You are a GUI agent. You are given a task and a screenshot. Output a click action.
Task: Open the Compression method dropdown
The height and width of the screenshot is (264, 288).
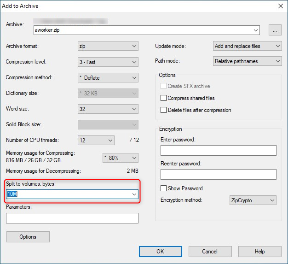(108, 78)
